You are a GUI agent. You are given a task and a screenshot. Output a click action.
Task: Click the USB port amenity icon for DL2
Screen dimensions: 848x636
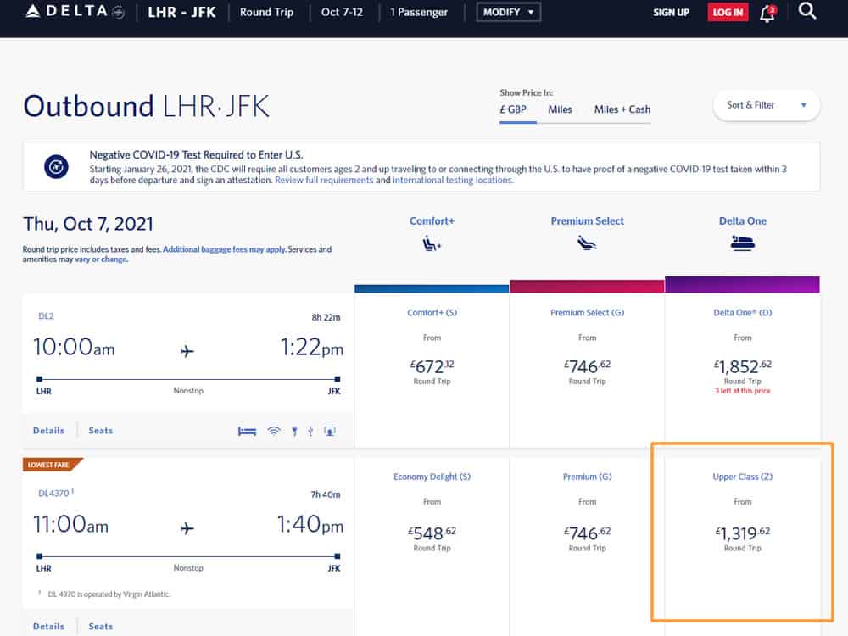310,431
